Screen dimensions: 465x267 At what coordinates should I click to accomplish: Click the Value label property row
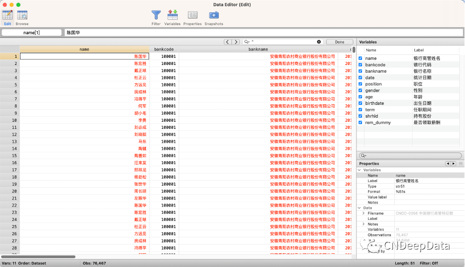coord(410,197)
